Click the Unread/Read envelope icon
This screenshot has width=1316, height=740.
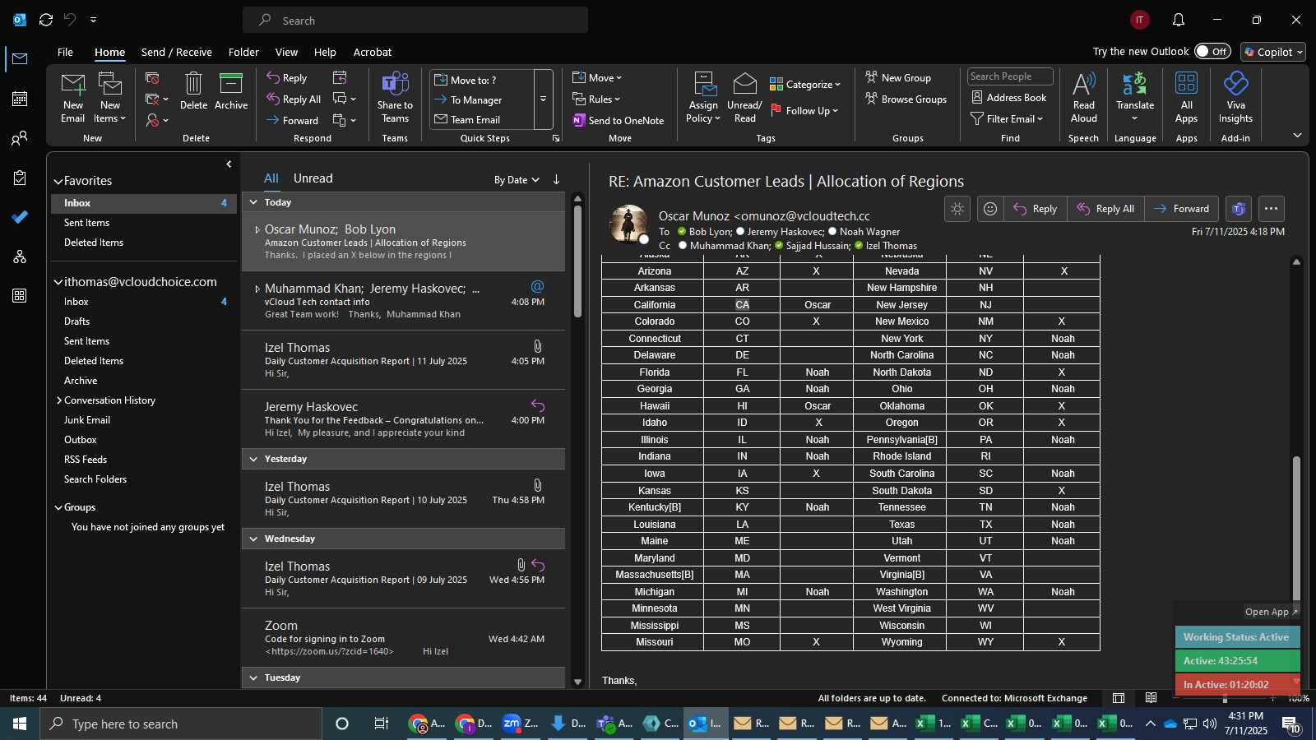744,85
